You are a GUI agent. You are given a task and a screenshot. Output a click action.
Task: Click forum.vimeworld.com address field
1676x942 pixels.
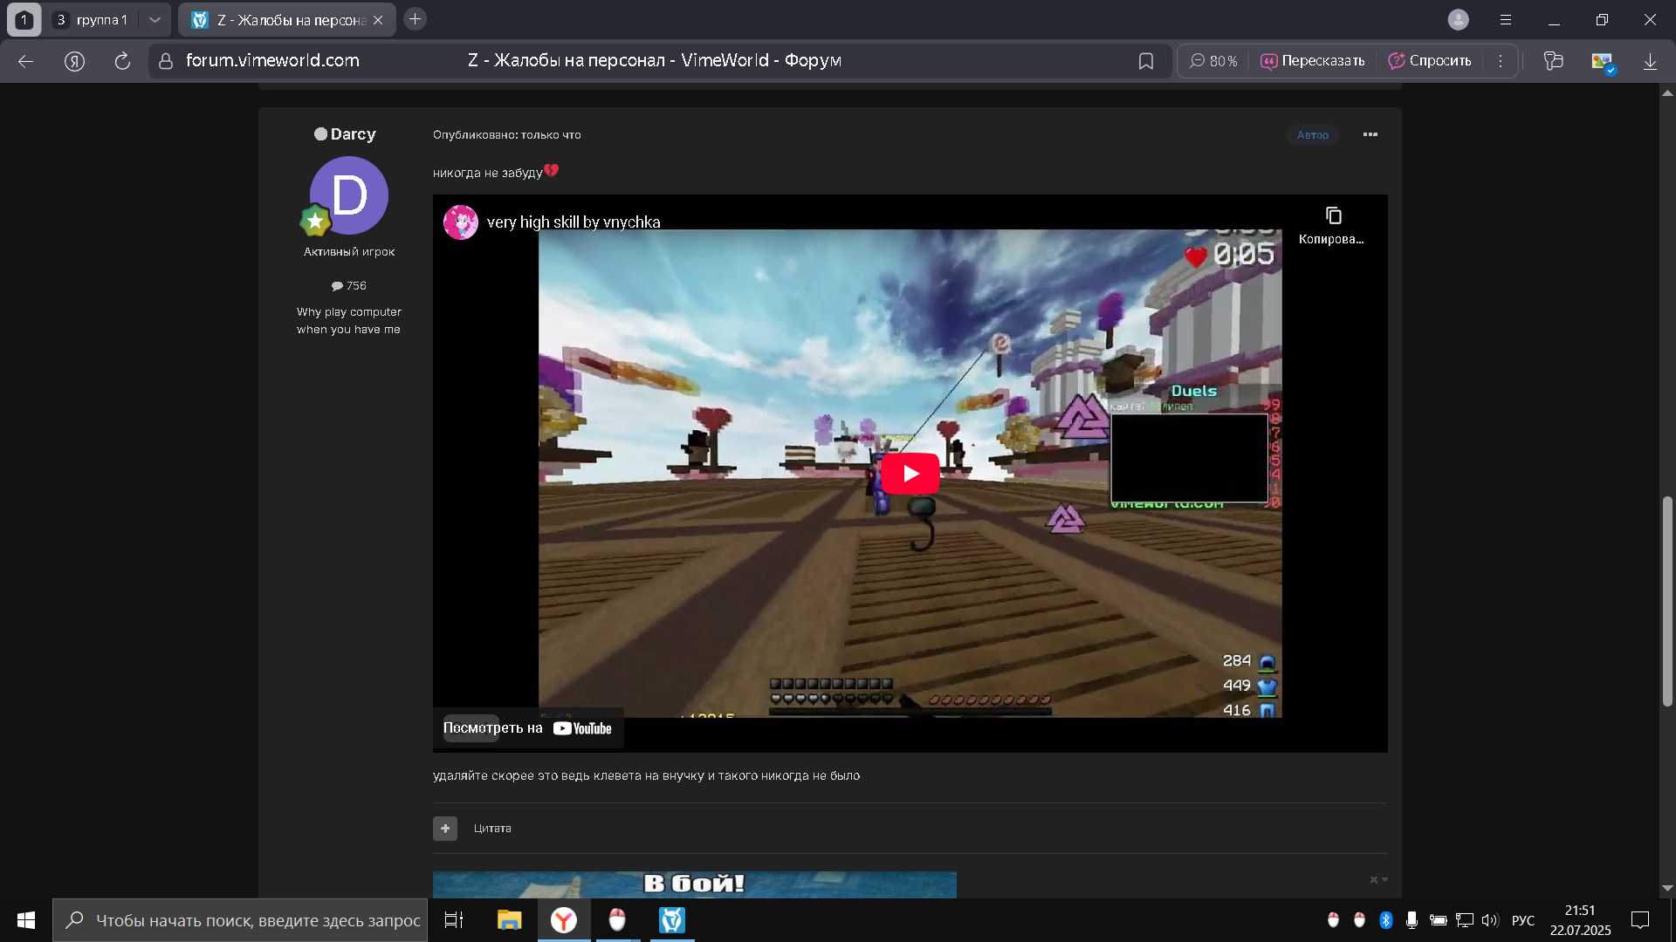[x=272, y=60]
